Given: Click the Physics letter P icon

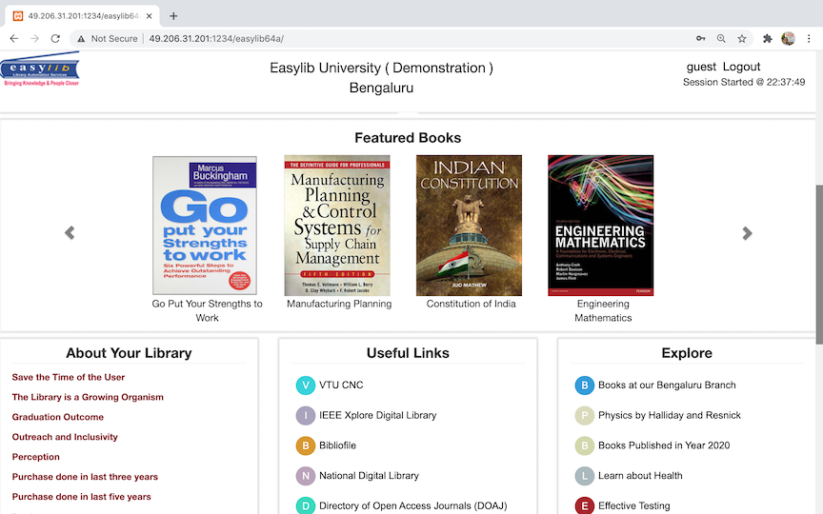Looking at the screenshot, I should click(584, 416).
